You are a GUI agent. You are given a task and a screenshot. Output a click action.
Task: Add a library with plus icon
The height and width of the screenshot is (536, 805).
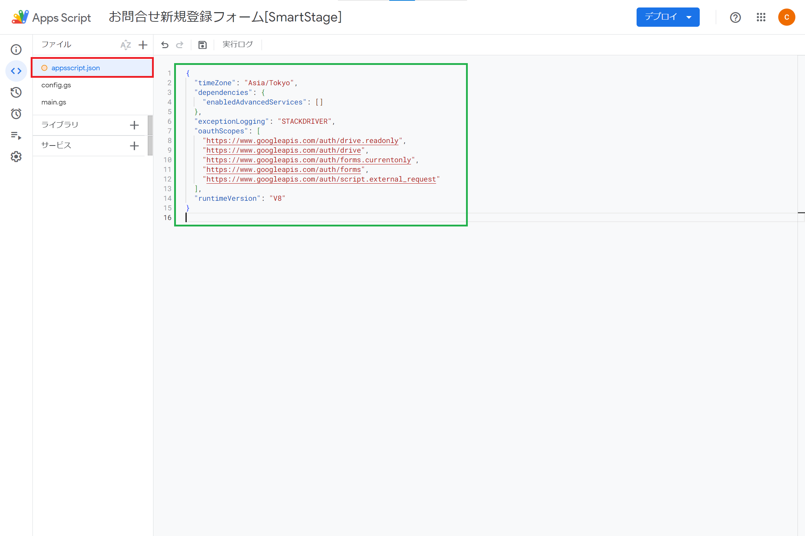tap(134, 125)
